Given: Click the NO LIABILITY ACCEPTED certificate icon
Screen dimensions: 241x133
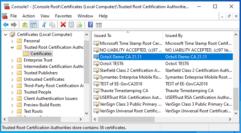Looking at the screenshot, I should [x=96, y=50].
